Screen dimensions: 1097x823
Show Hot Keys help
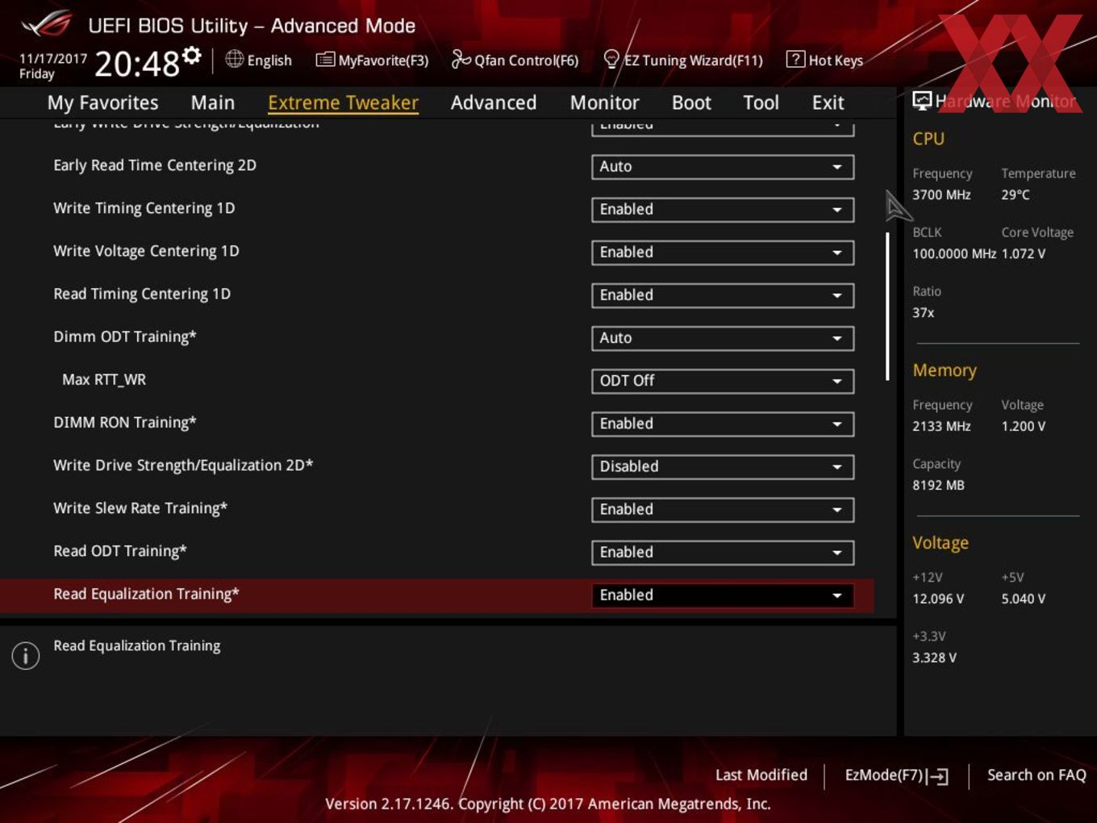tap(824, 60)
